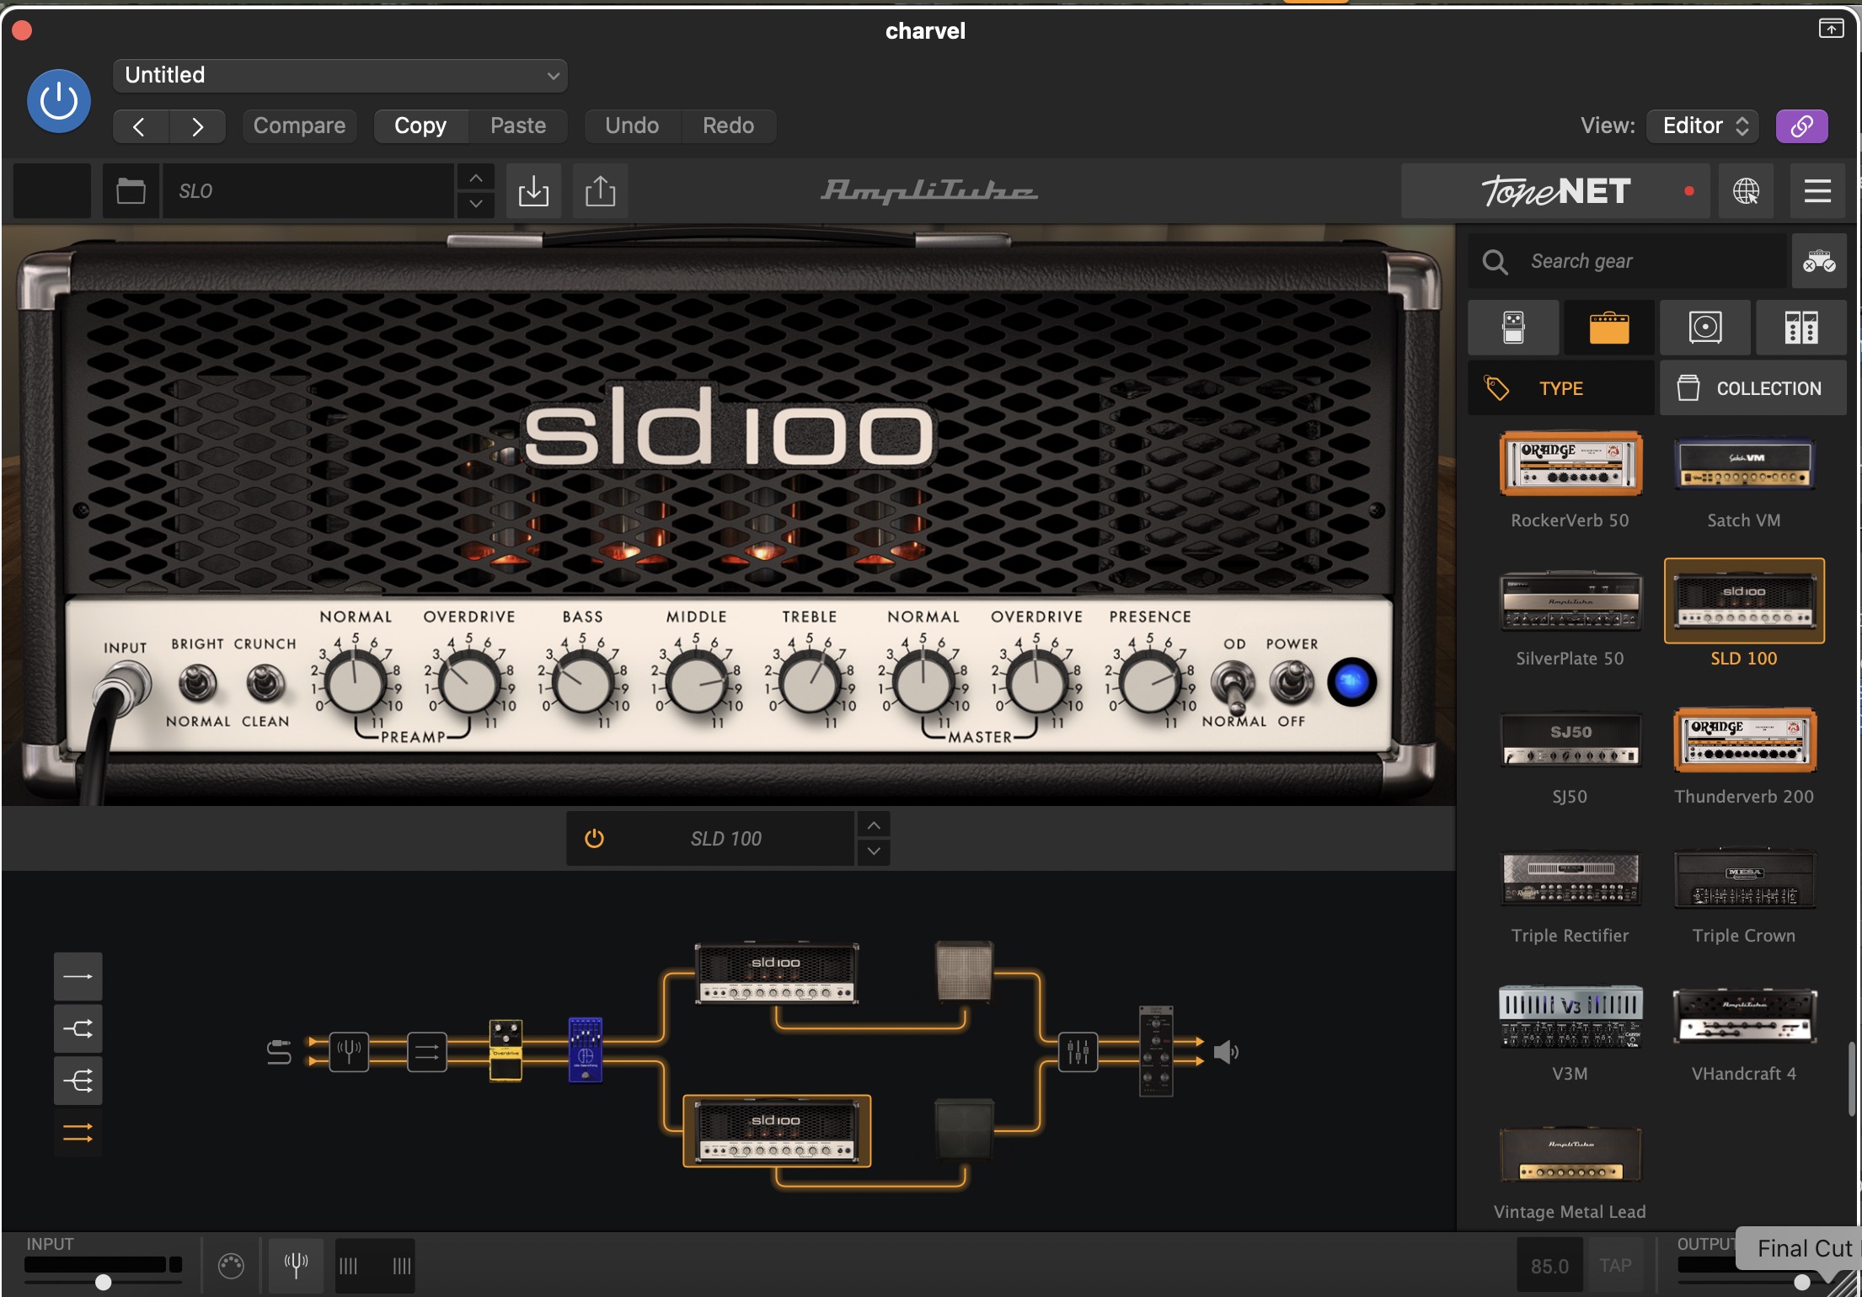Select the yellow Overdrive pedal in chain

click(506, 1050)
